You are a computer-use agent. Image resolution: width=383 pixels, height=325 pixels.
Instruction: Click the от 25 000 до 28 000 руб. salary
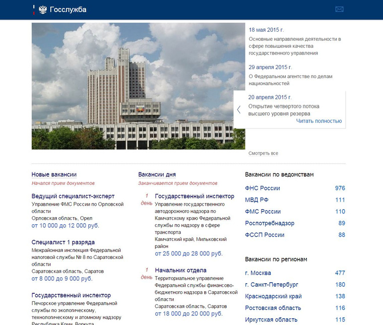tap(188, 253)
